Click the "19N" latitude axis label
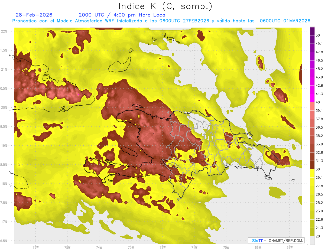Image resolution: width=325 pixels, height=251 pixels. point(4,146)
